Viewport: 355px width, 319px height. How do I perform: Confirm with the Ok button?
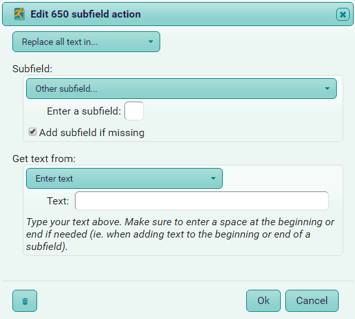coord(263,301)
